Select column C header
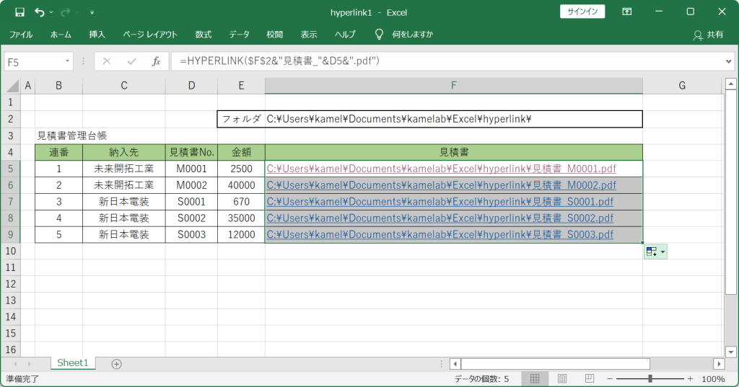Viewport: 739px width, 387px height. click(x=124, y=86)
